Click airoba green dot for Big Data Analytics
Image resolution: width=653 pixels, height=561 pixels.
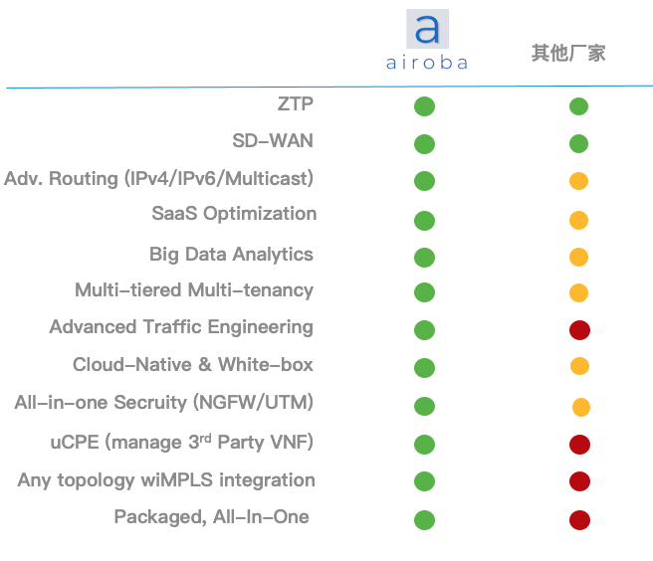point(425,258)
